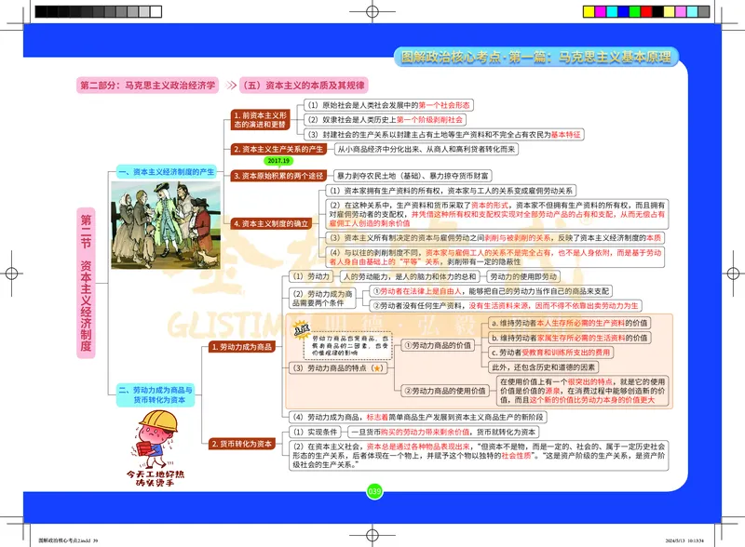Select item (4) 资本主义制度的确立
Screen dimensions: 745x547
click(270, 222)
